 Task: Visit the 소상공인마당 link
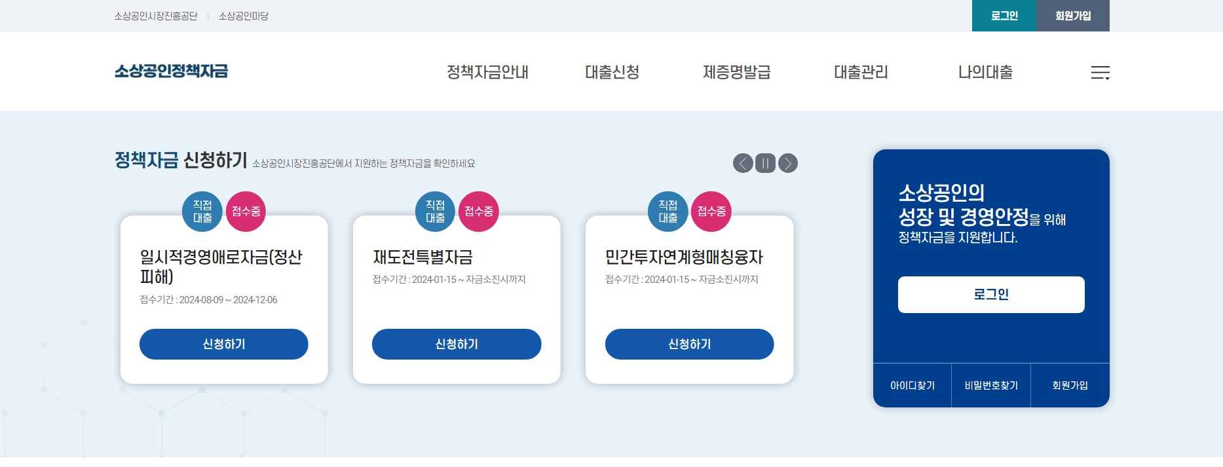click(x=244, y=16)
